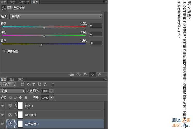Viewport: 193px width, 129px height.
Task: Click the trash icon to delete adjustment
Action: (99, 75)
